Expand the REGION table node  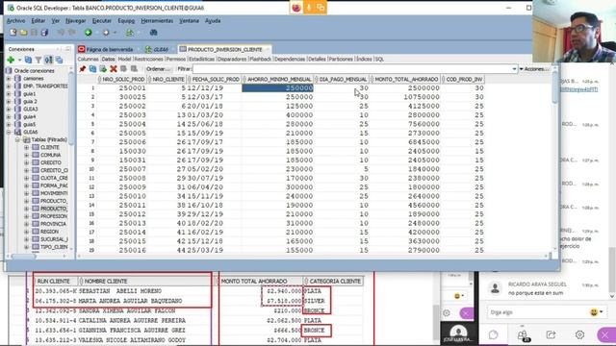[x=26, y=232]
